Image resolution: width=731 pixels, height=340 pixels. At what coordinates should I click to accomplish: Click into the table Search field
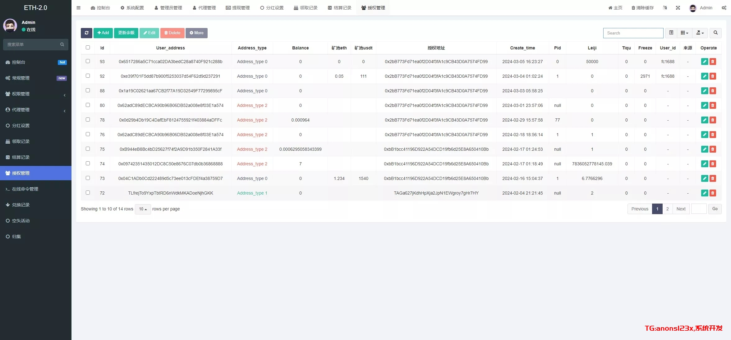[x=633, y=33]
